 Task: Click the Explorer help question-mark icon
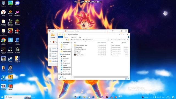click(129, 37)
